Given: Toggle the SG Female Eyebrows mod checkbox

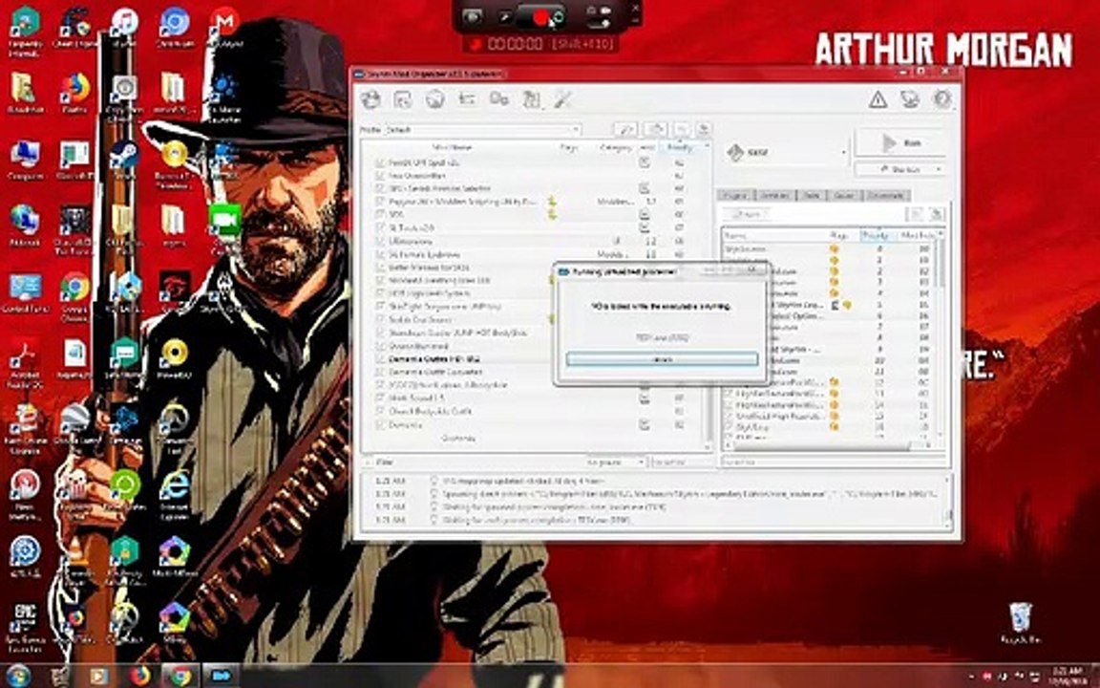Looking at the screenshot, I should click(379, 254).
